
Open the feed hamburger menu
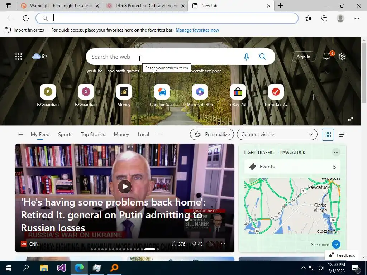tap(20, 135)
